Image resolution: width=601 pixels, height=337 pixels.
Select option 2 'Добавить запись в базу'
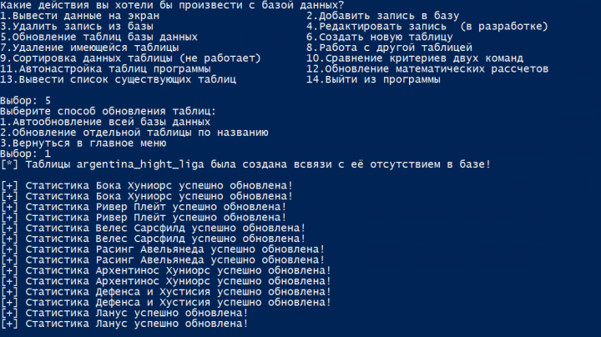click(x=382, y=16)
